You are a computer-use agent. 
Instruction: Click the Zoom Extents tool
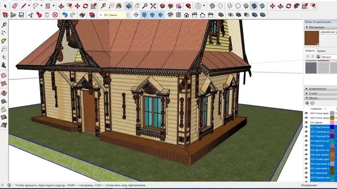[153, 6]
